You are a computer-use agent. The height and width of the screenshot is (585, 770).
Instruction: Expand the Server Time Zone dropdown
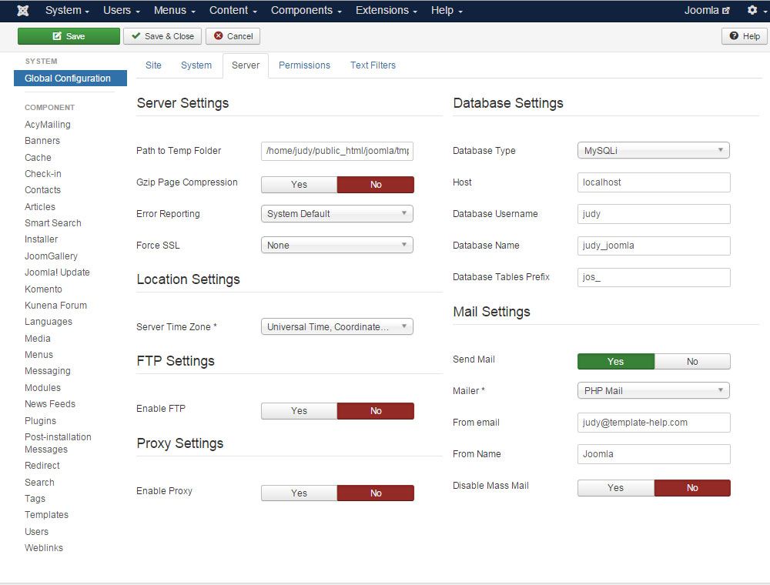pos(337,327)
